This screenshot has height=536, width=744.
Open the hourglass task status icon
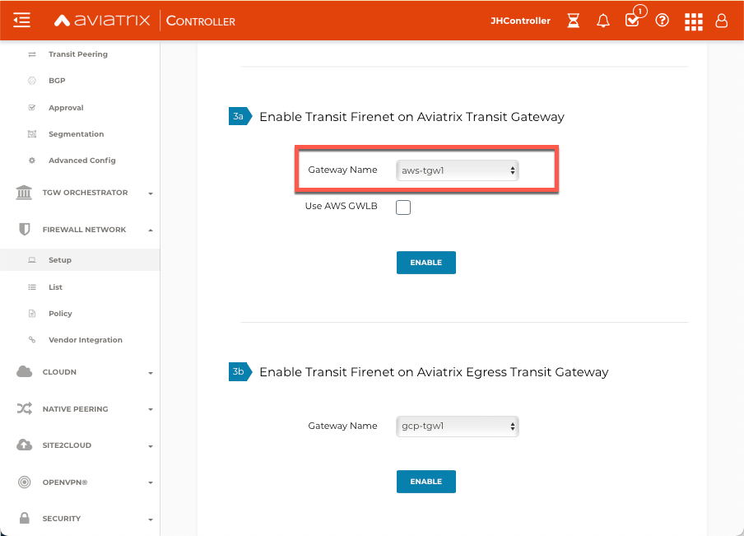[x=574, y=21]
